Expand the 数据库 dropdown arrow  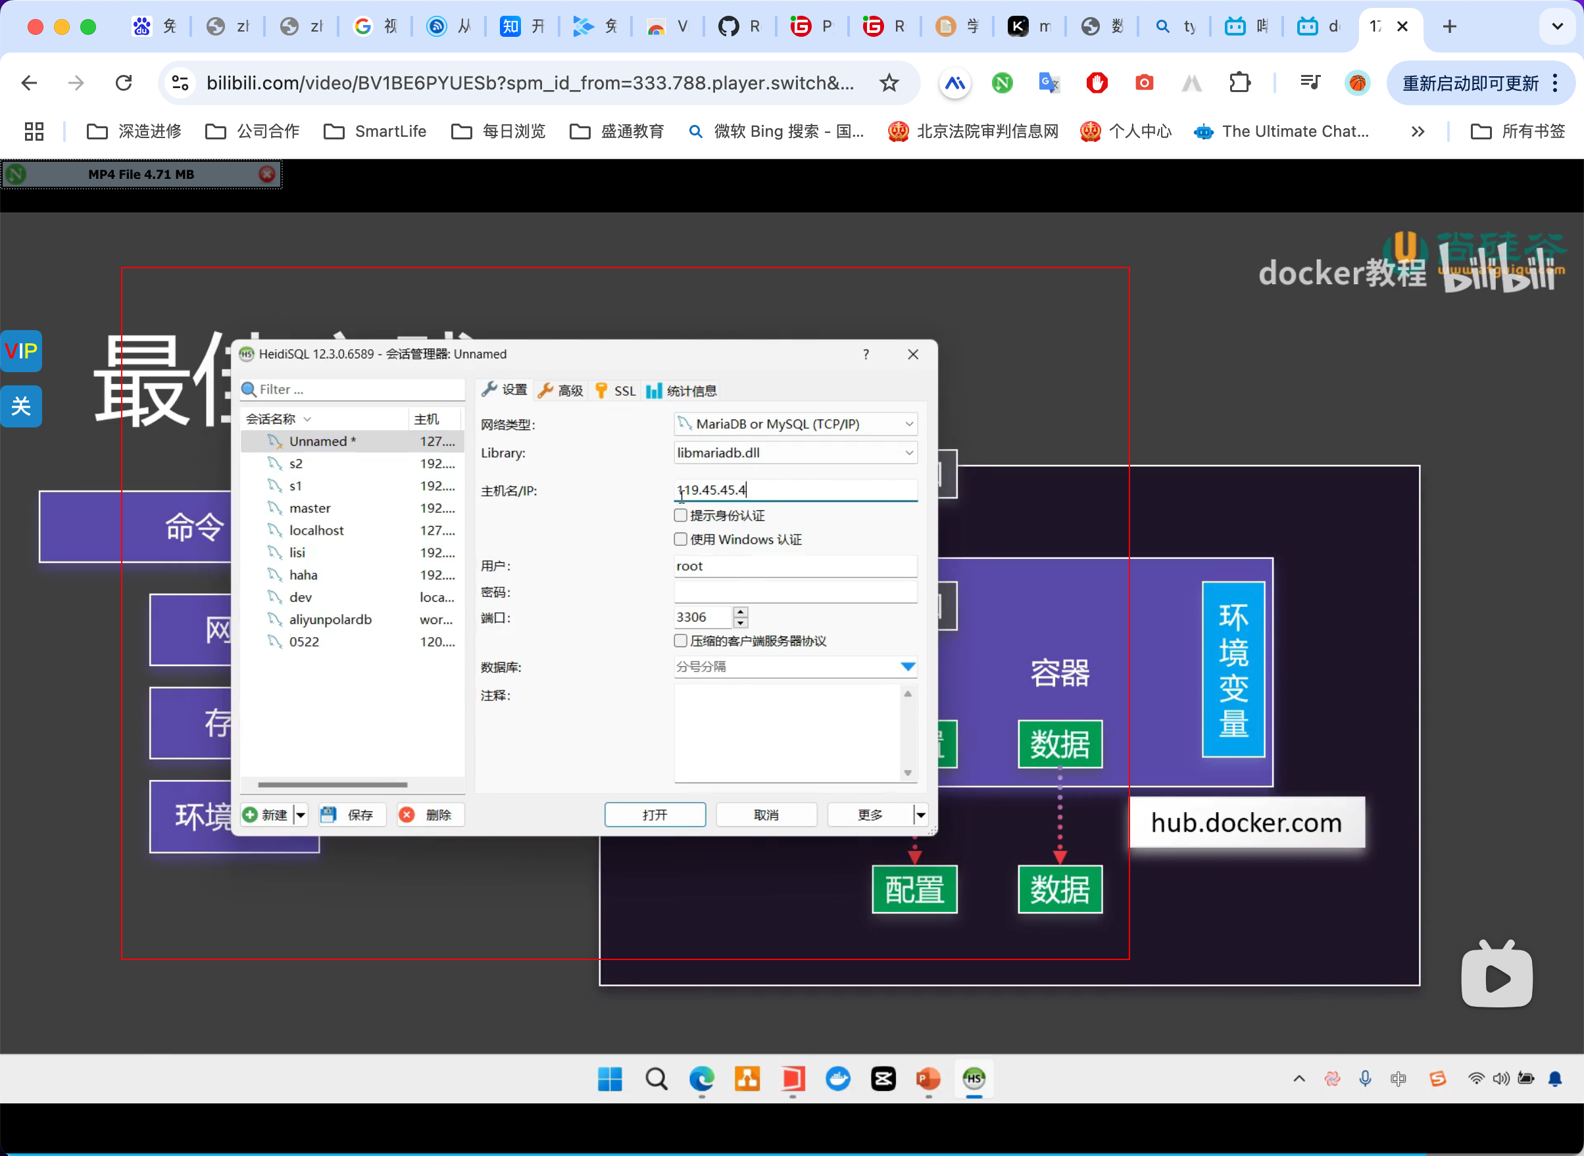click(x=907, y=667)
